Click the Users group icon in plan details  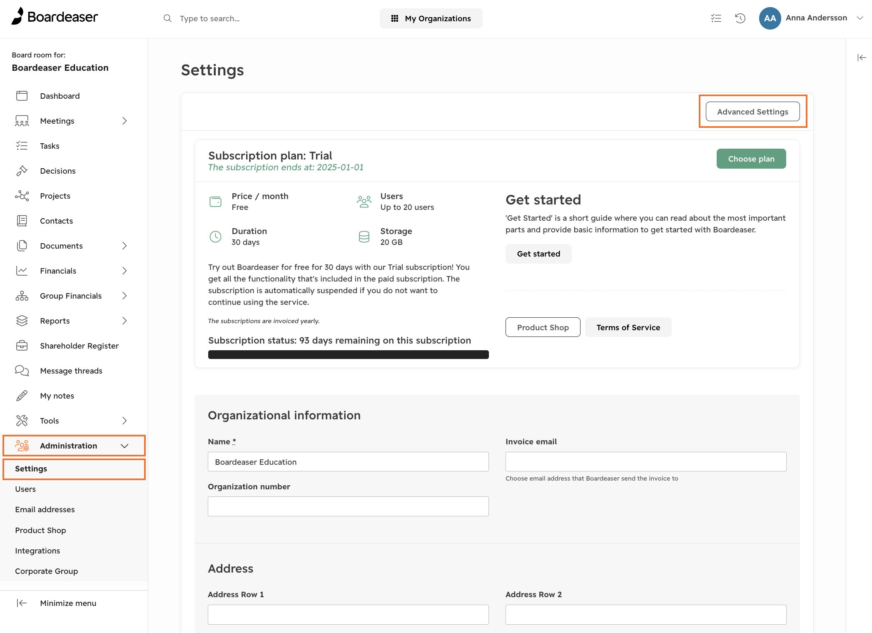pyautogui.click(x=364, y=202)
